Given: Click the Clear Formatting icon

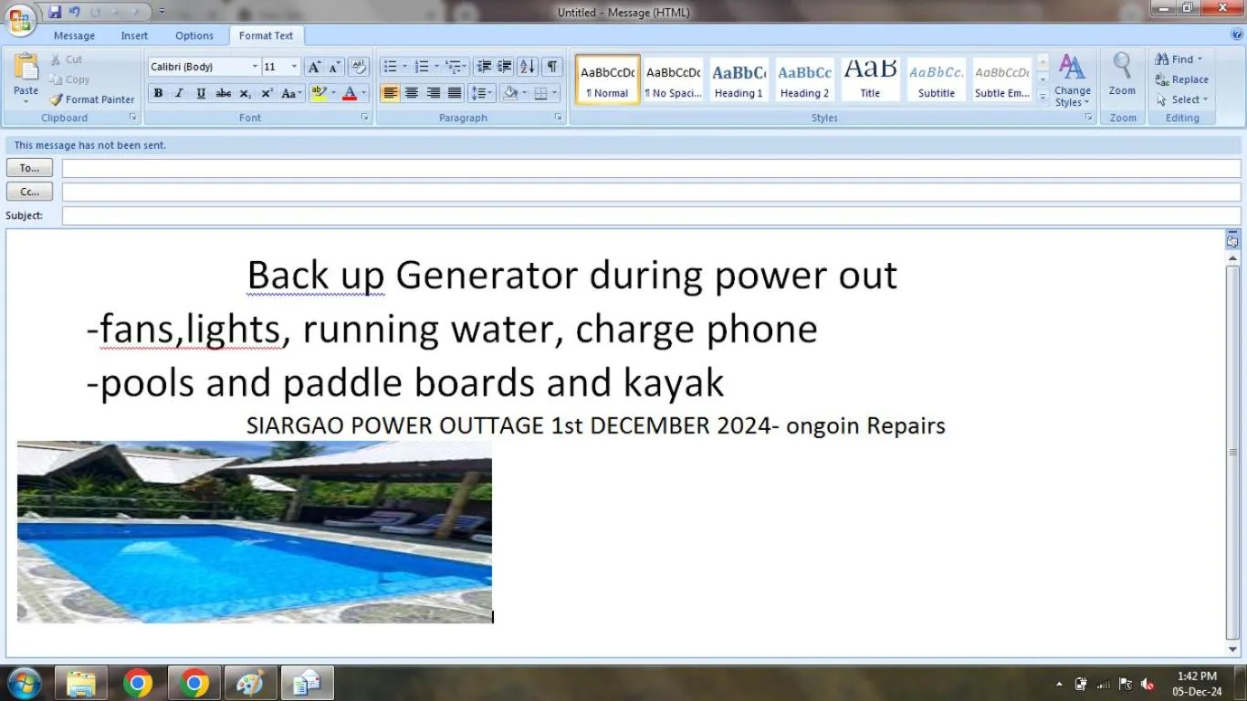Looking at the screenshot, I should (x=358, y=67).
